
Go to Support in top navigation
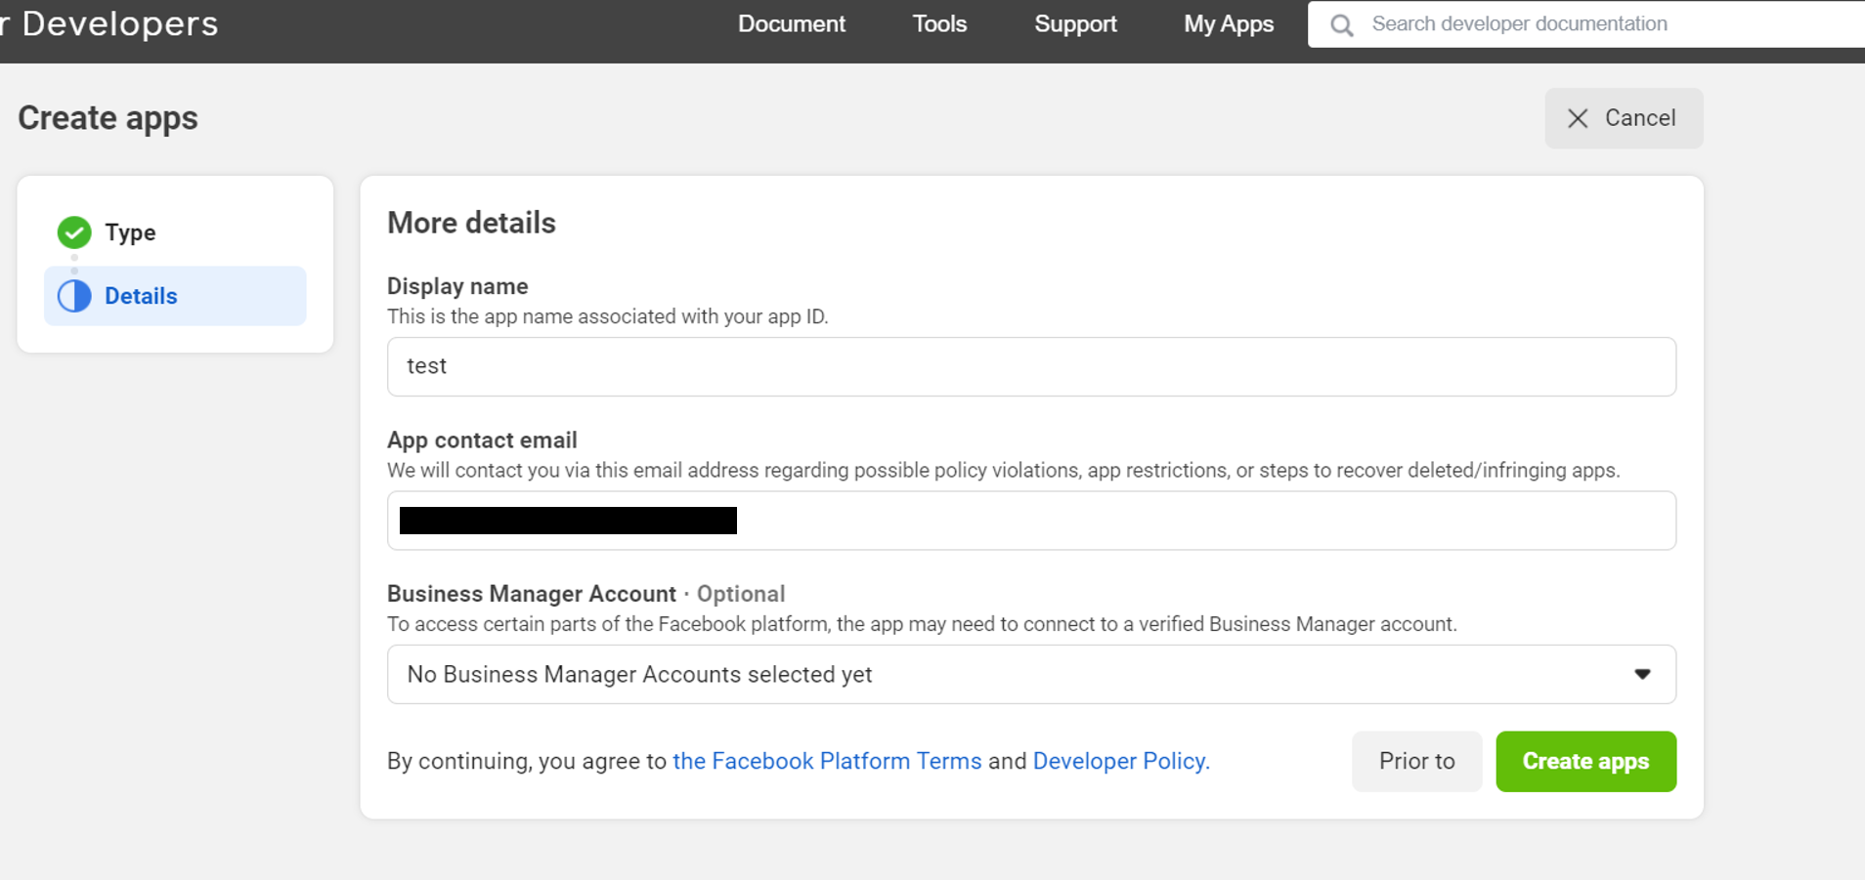tap(1075, 24)
